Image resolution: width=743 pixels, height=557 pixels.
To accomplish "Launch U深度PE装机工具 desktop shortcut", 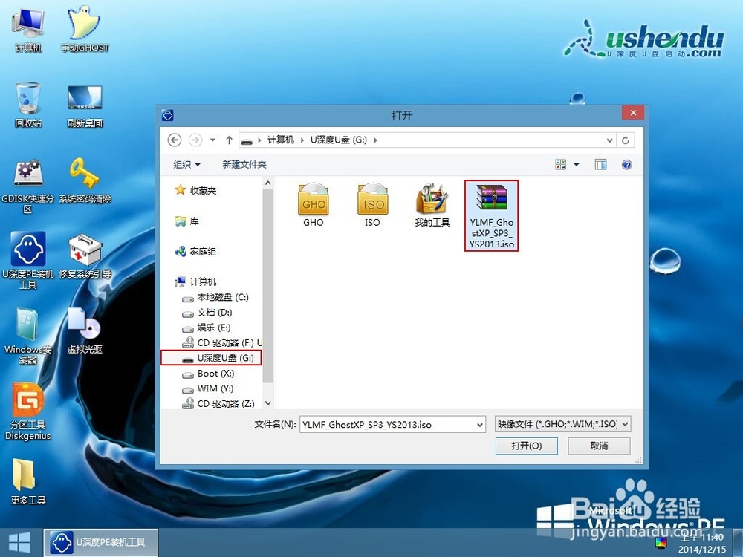I will (28, 261).
